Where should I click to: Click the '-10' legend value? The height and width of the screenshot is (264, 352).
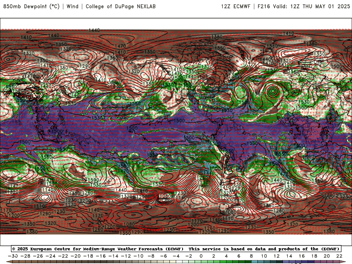(x=139, y=256)
